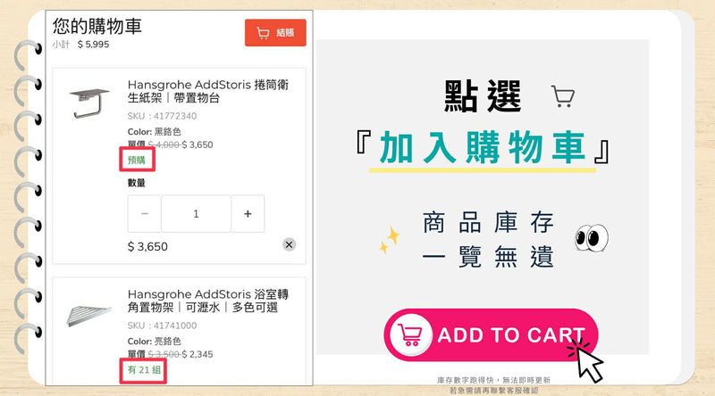
Task: Click the 加入購物車 teal heading text
Action: [483, 147]
